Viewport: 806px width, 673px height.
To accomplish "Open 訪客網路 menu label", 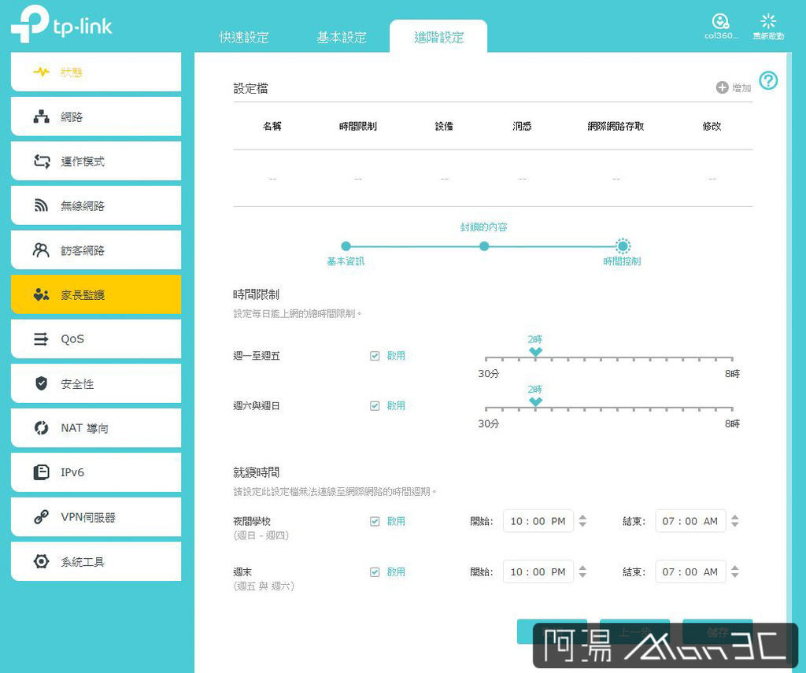I will click(83, 250).
